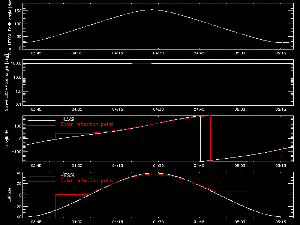
Task: Click the -20 tick label on Latitude plot
Action: tap(18, 207)
